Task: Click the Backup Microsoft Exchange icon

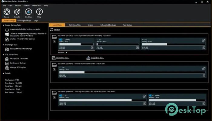Action: coord(7,49)
